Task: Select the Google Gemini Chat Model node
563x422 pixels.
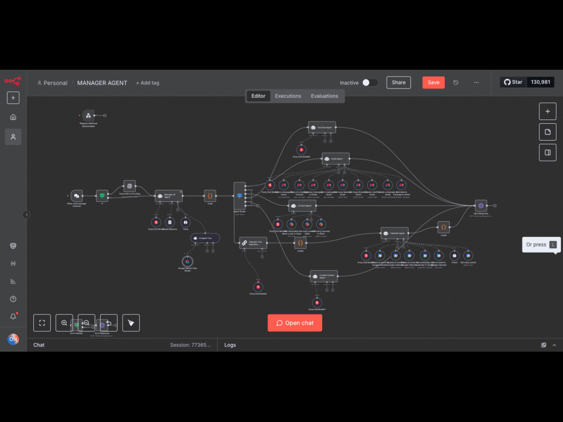Action: [187, 262]
